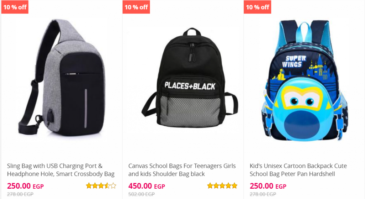Open the Super Wings kids backpack image
This screenshot has width=365, height=199.
(304, 80)
